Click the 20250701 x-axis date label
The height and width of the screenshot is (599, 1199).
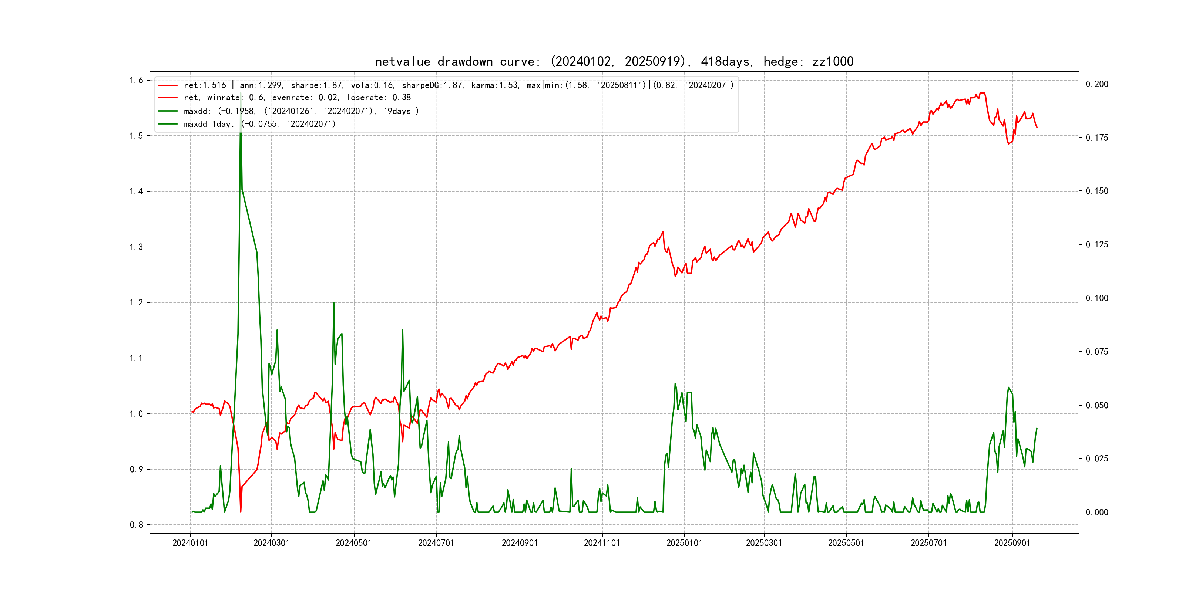[928, 543]
